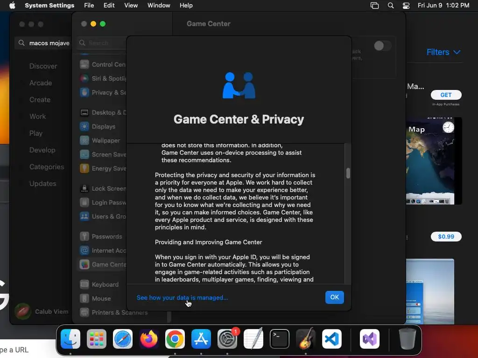Open the Trash in the dock

coord(407,339)
